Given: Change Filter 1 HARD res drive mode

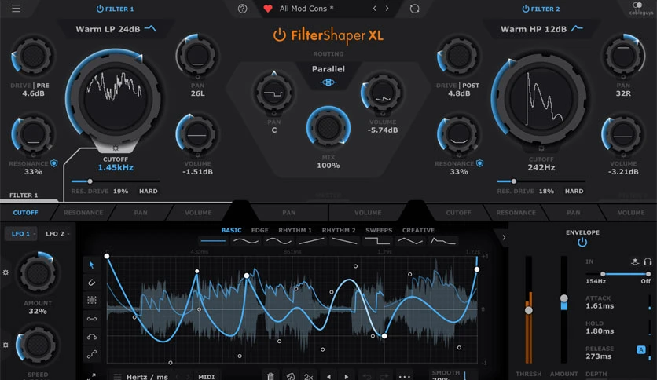Looking at the screenshot, I should coord(149,192).
